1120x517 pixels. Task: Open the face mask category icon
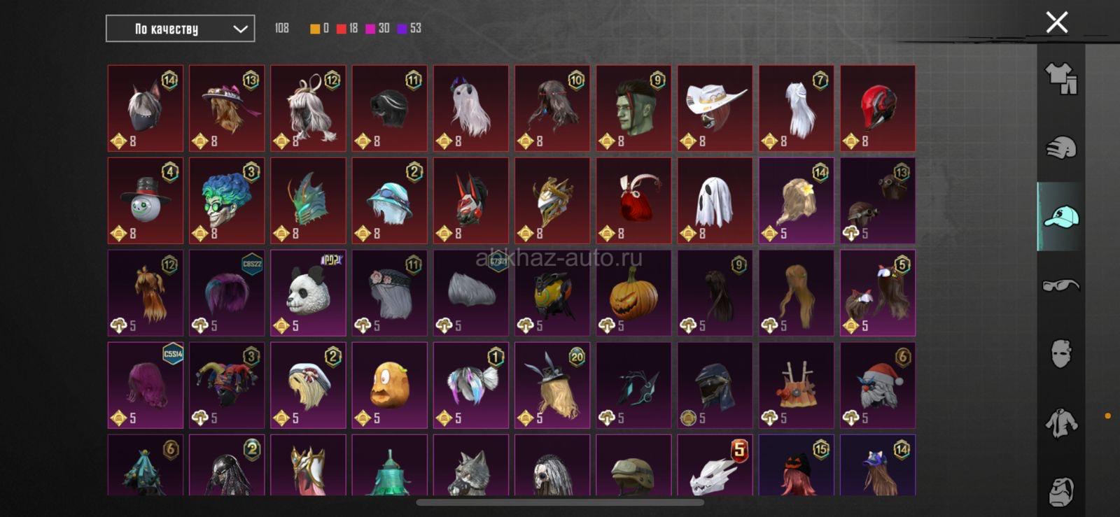coord(1061,354)
